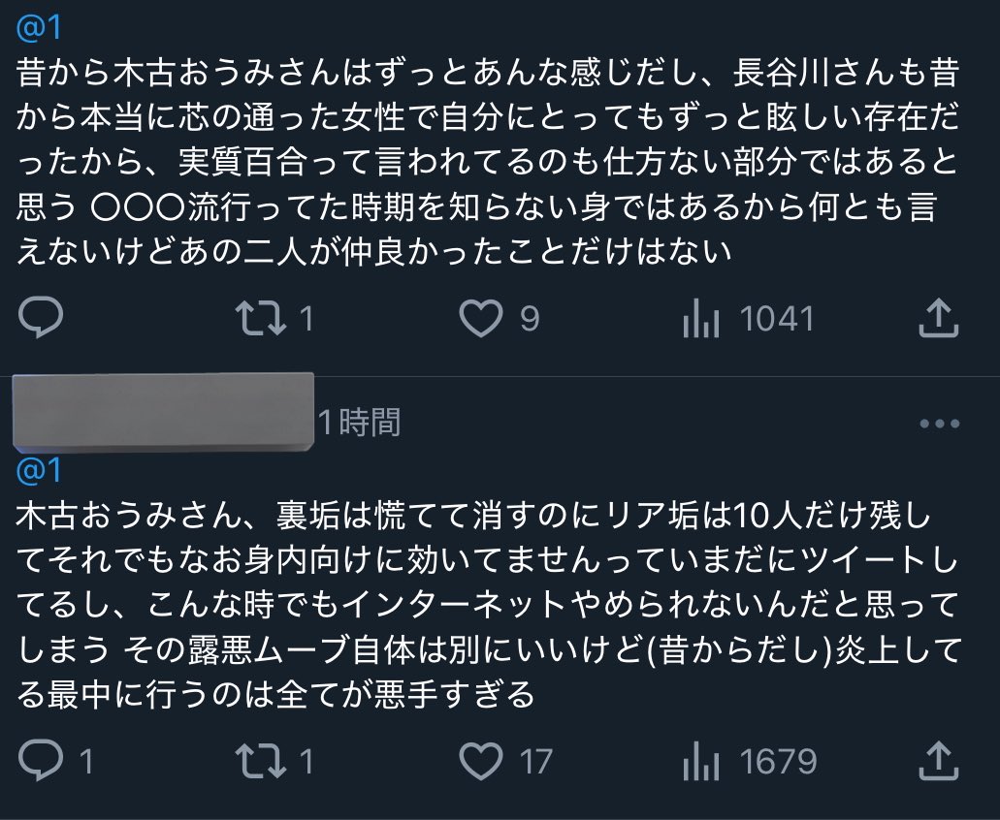Share the tweet with 1679 views

click(937, 761)
